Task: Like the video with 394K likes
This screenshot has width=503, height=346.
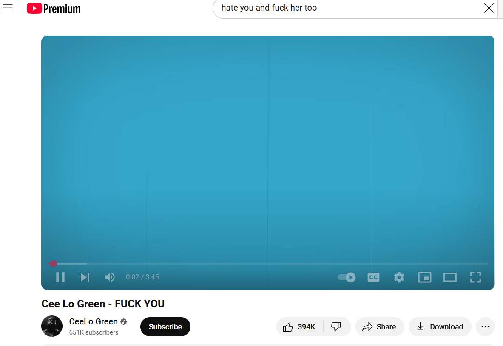Action: [x=300, y=327]
